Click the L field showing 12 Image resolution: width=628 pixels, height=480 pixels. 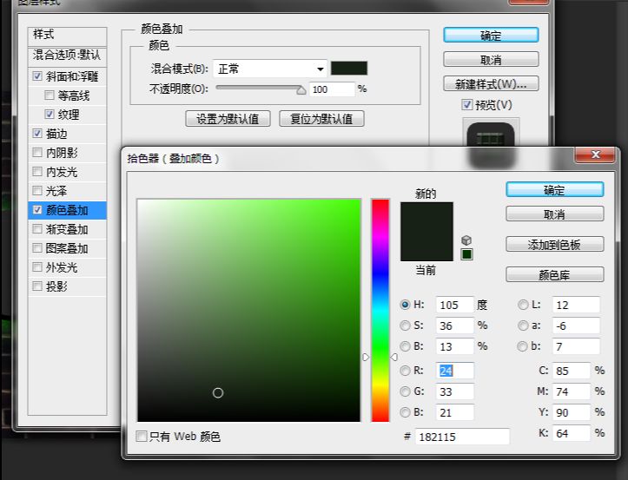576,305
